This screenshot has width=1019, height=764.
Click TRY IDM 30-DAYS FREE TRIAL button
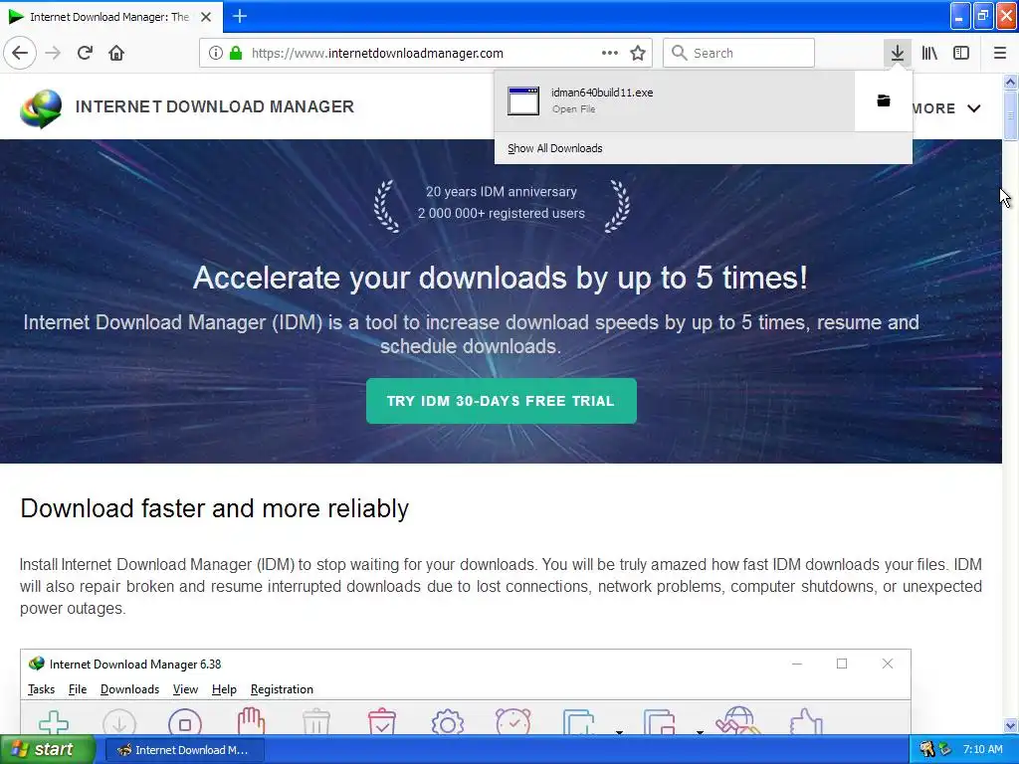tap(502, 401)
